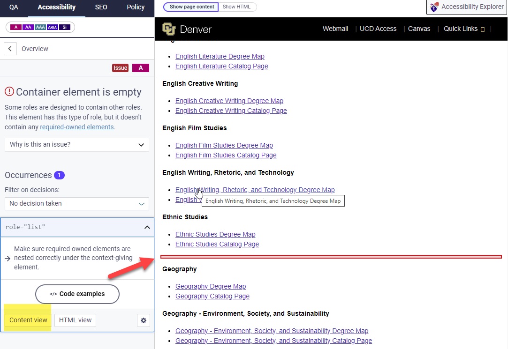Click the magenta A badge beside Issue
The width and height of the screenshot is (508, 349).
(140, 67)
